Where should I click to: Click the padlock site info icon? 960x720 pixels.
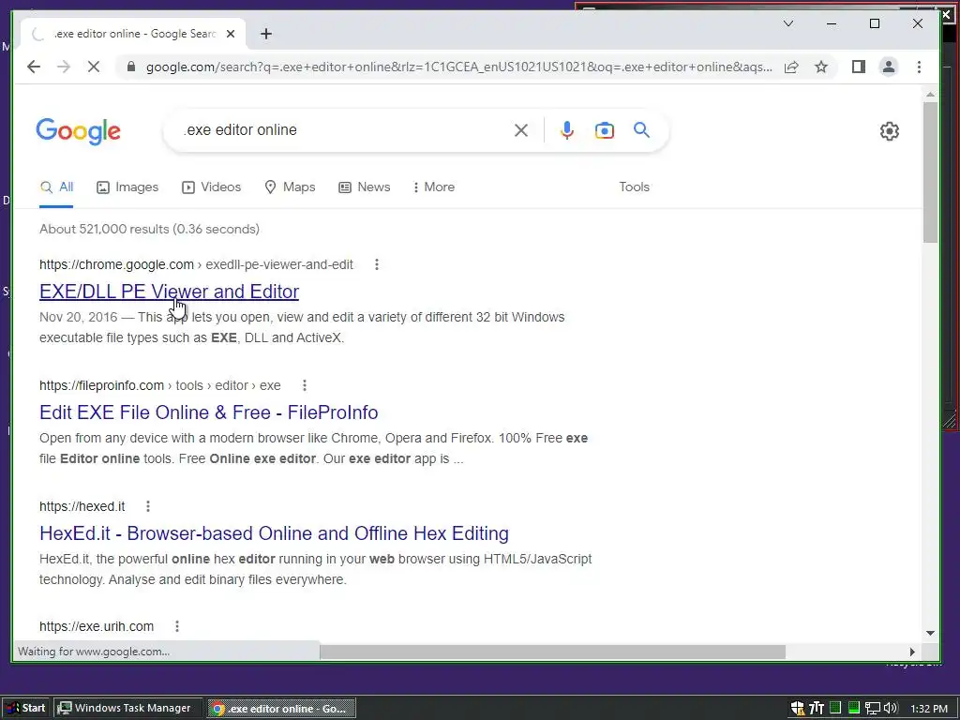coord(130,67)
